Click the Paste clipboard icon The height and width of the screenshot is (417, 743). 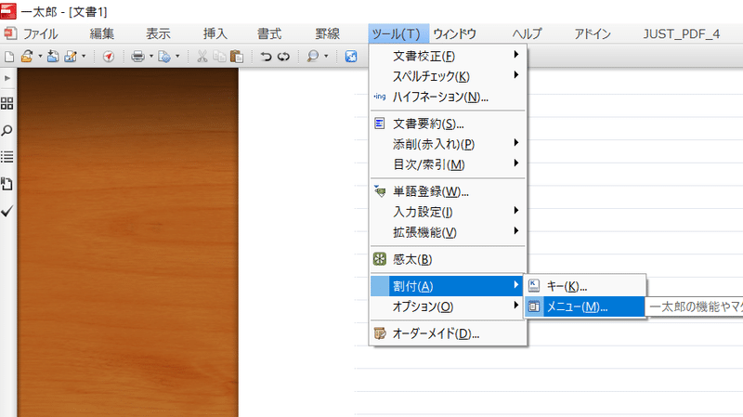(x=237, y=57)
